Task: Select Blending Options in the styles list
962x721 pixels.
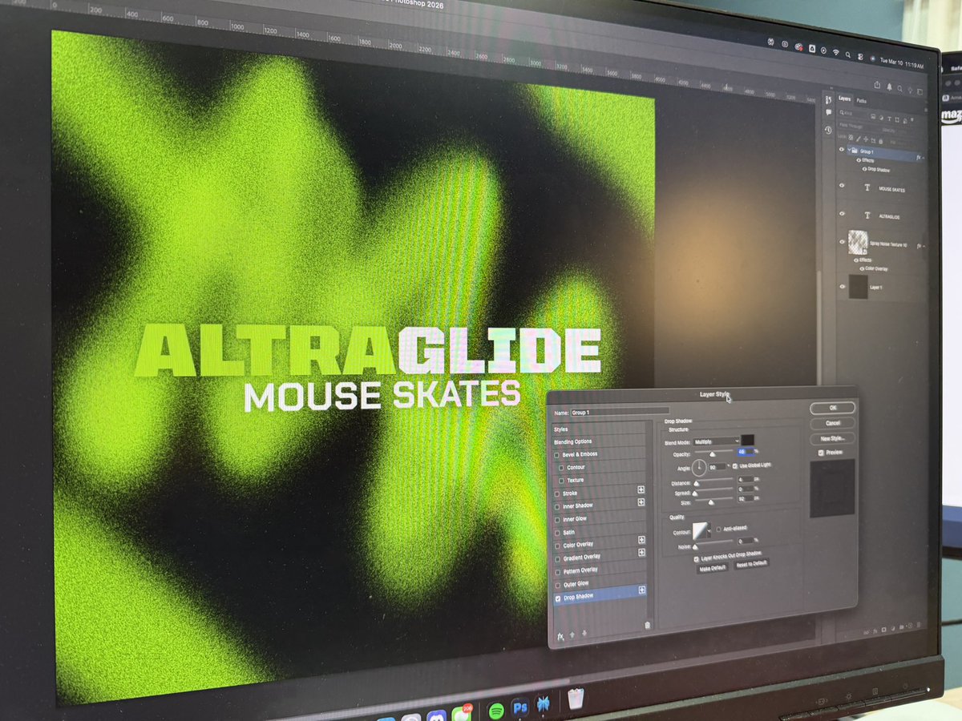Action: (x=572, y=441)
